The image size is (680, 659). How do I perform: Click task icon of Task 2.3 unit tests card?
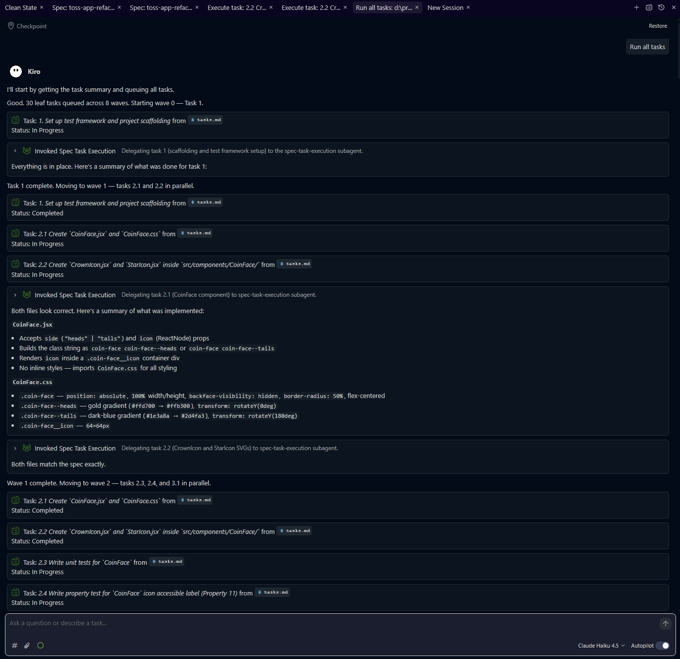[x=15, y=562]
